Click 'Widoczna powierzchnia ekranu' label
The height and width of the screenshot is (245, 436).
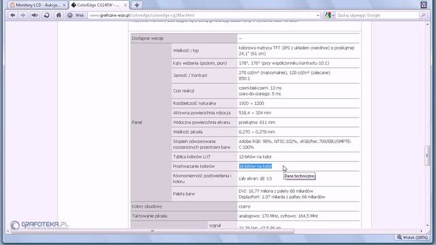click(202, 122)
